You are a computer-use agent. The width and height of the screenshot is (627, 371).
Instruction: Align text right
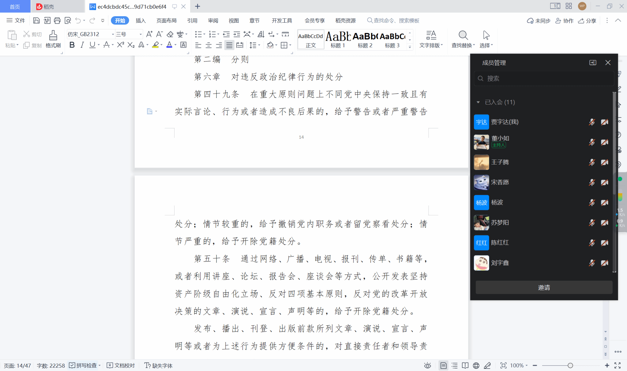[x=219, y=45]
